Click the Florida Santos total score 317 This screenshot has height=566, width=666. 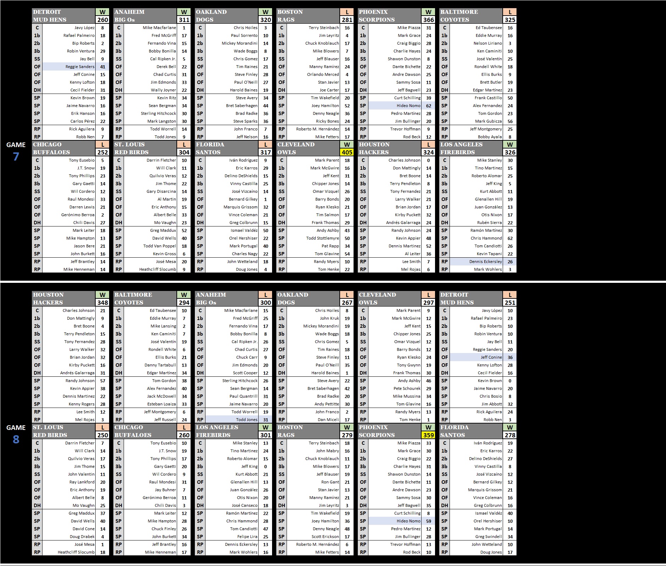[265, 152]
